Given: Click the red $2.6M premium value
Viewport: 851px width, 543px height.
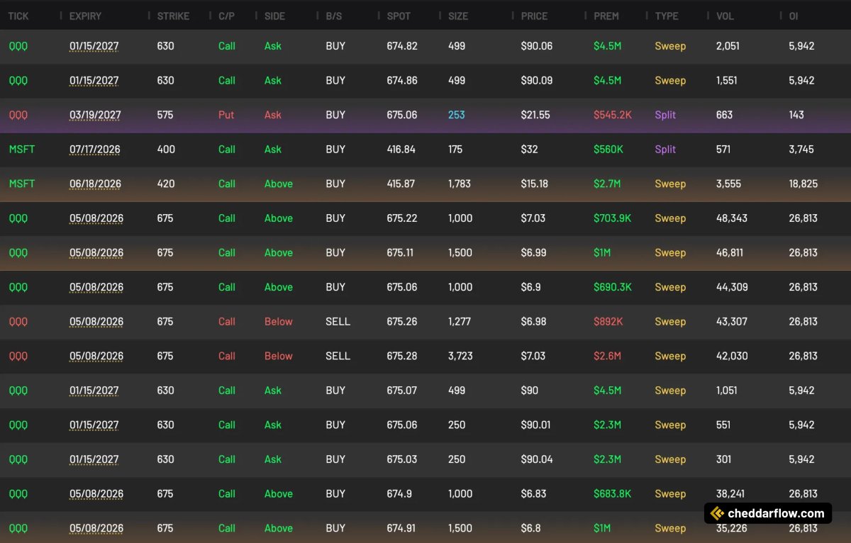Looking at the screenshot, I should tap(607, 356).
